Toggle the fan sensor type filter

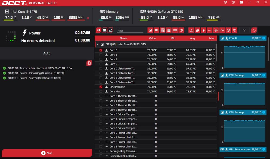[216, 30]
